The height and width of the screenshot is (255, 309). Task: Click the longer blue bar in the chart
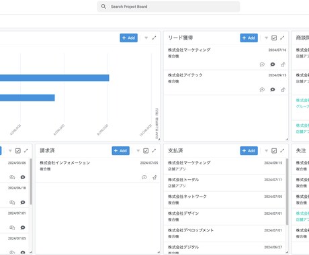[54, 78]
